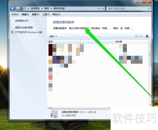Viewport: 158px width, 130px height.
Task: Select 程序和功能 in the address breadcrumb
Action: [x=59, y=9]
